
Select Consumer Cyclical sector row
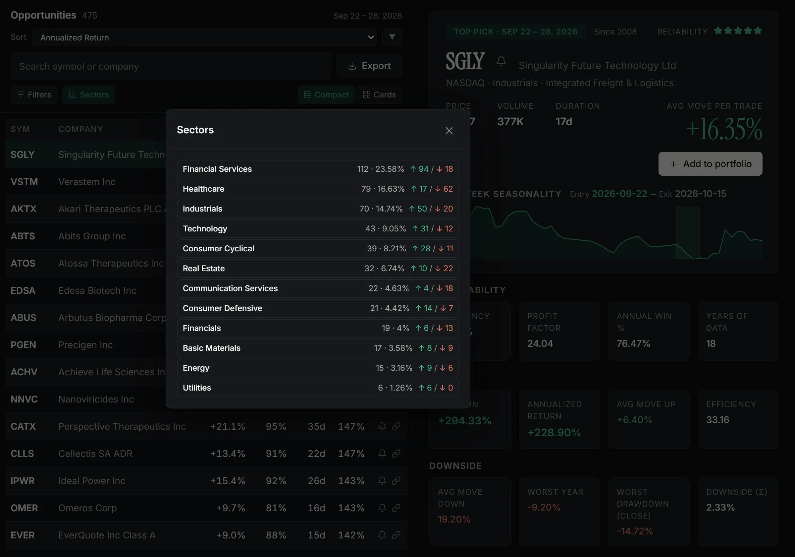click(318, 249)
